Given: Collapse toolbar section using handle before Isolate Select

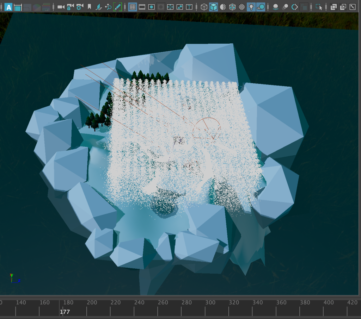Looking at the screenshot, I should (x=311, y=7).
